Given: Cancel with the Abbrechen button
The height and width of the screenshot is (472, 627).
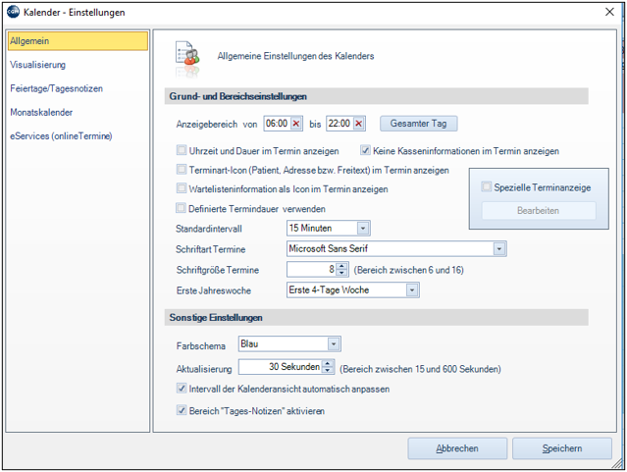Looking at the screenshot, I should tap(457, 448).
